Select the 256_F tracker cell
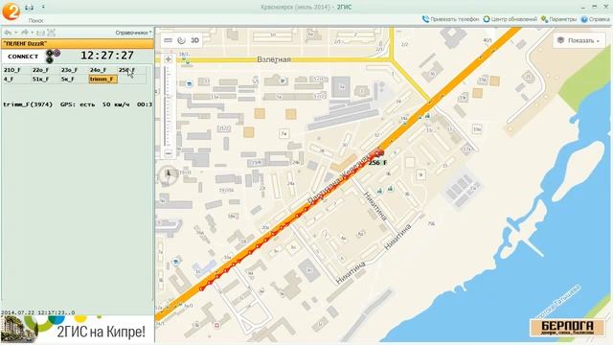Image resolution: width=613 pixels, height=345 pixels. (132, 70)
